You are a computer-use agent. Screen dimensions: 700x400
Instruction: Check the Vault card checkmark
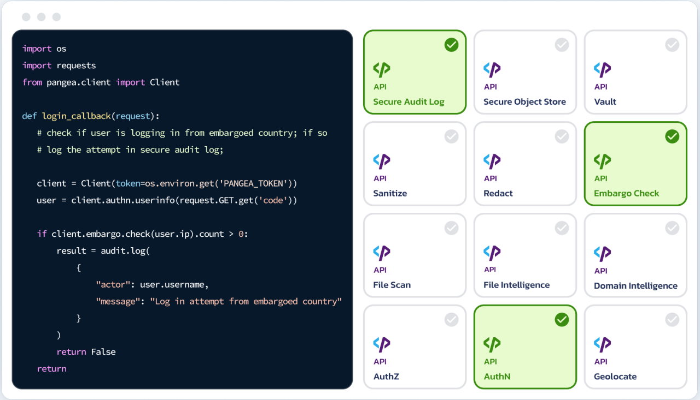coord(672,45)
